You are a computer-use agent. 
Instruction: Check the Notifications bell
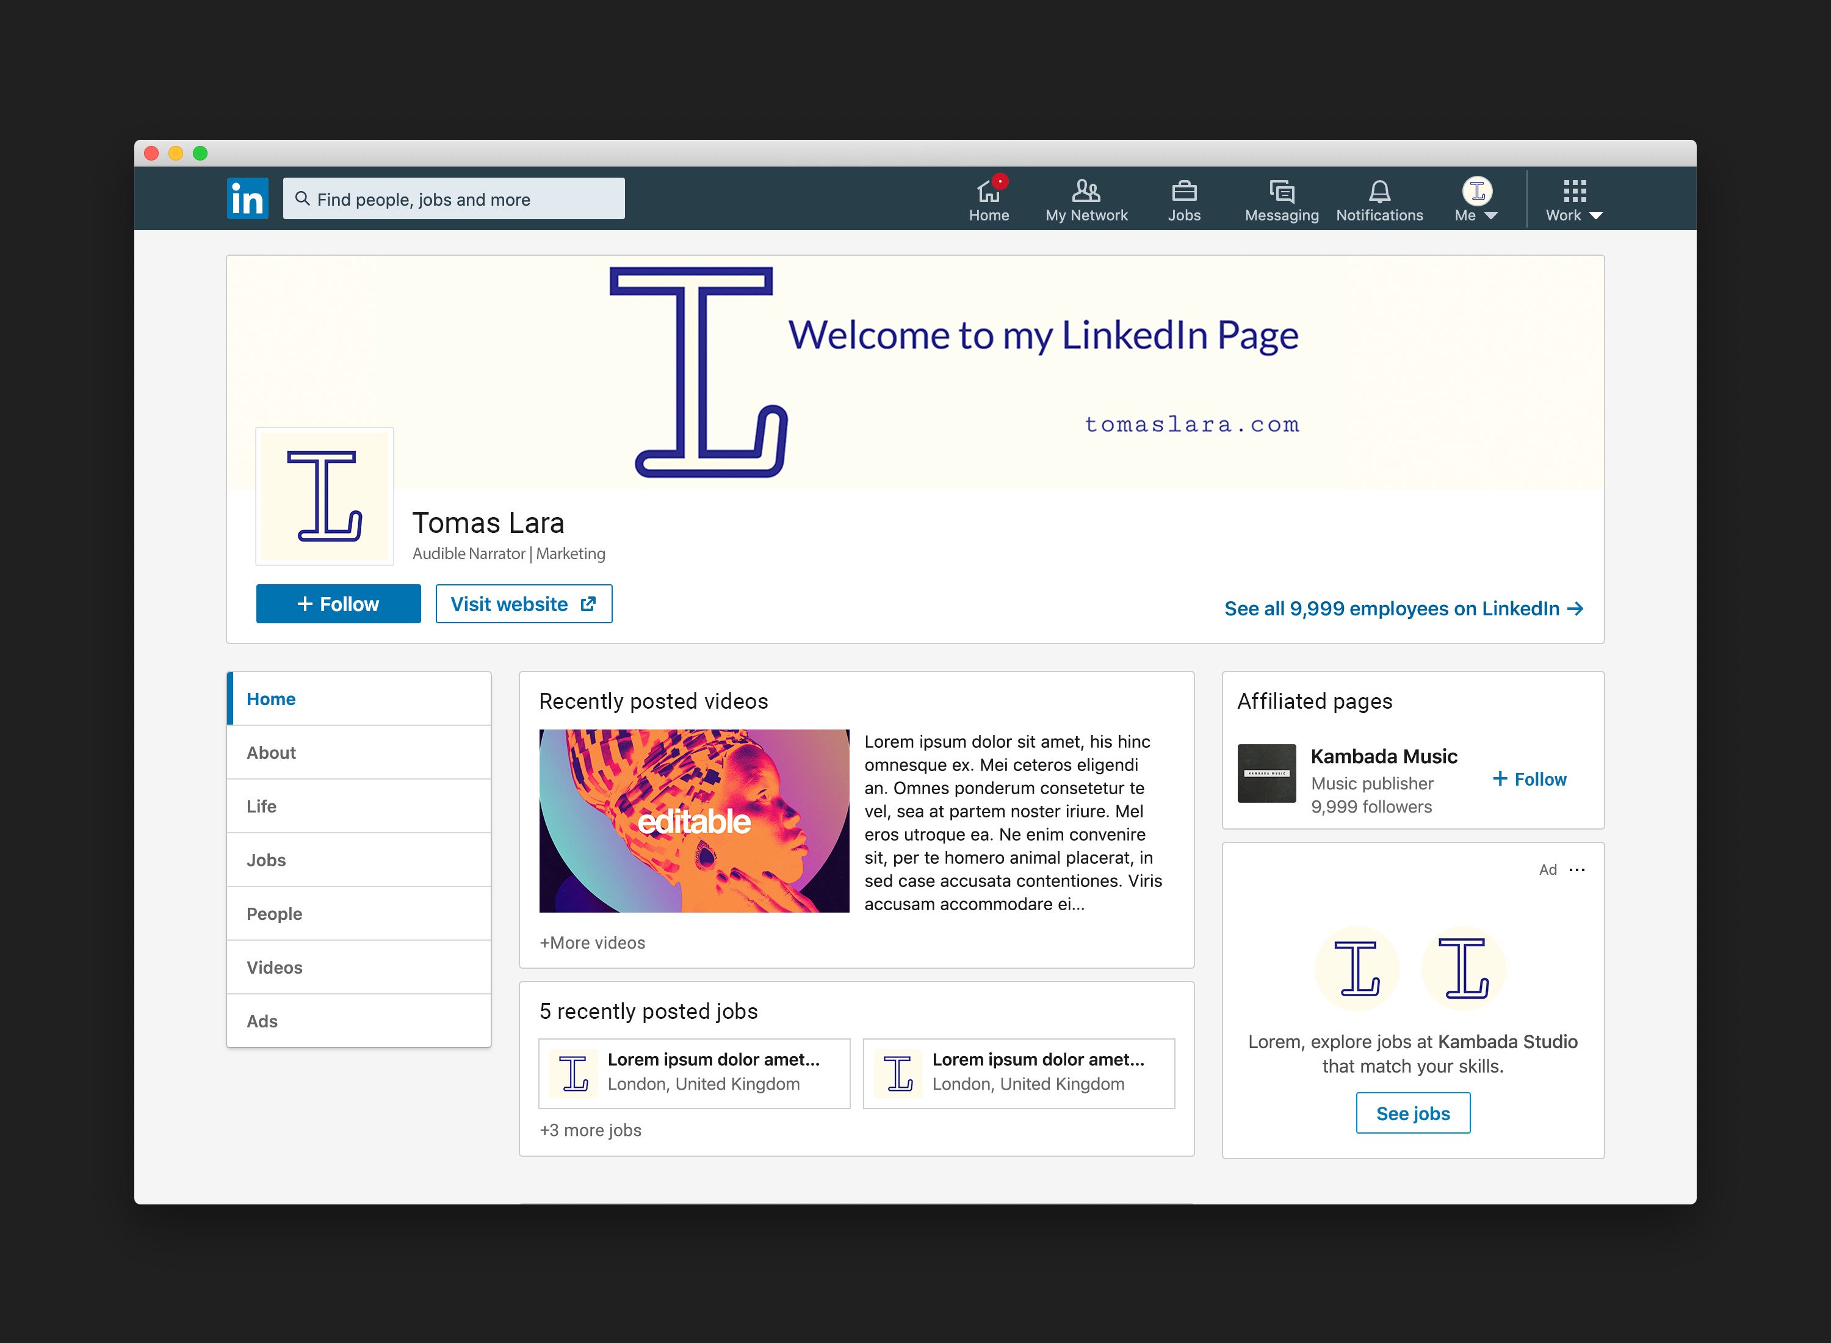coord(1379,192)
